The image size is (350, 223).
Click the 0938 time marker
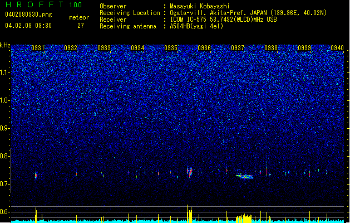271,48
